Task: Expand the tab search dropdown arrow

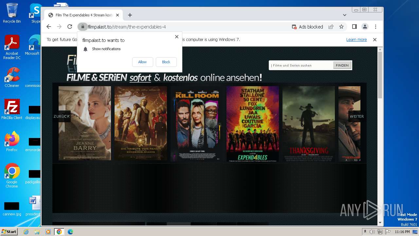Action: pos(344,15)
